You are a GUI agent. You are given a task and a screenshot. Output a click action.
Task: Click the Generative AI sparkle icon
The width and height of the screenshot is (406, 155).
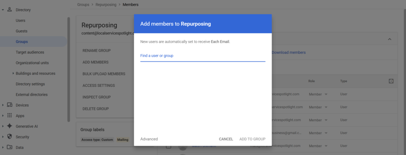coord(10,126)
